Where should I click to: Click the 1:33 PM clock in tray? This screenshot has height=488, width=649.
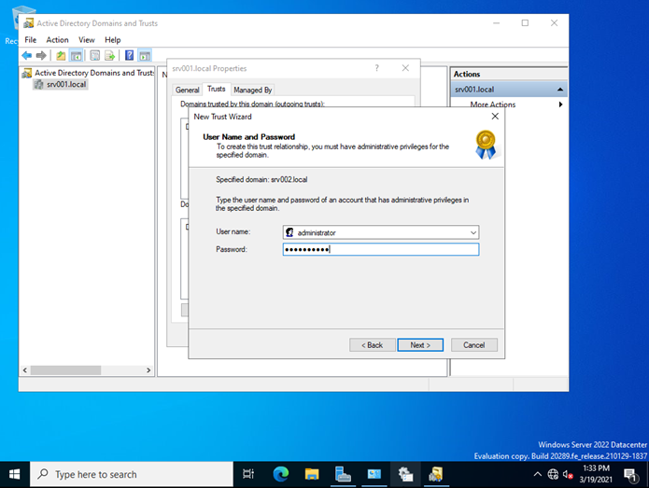tap(596, 468)
